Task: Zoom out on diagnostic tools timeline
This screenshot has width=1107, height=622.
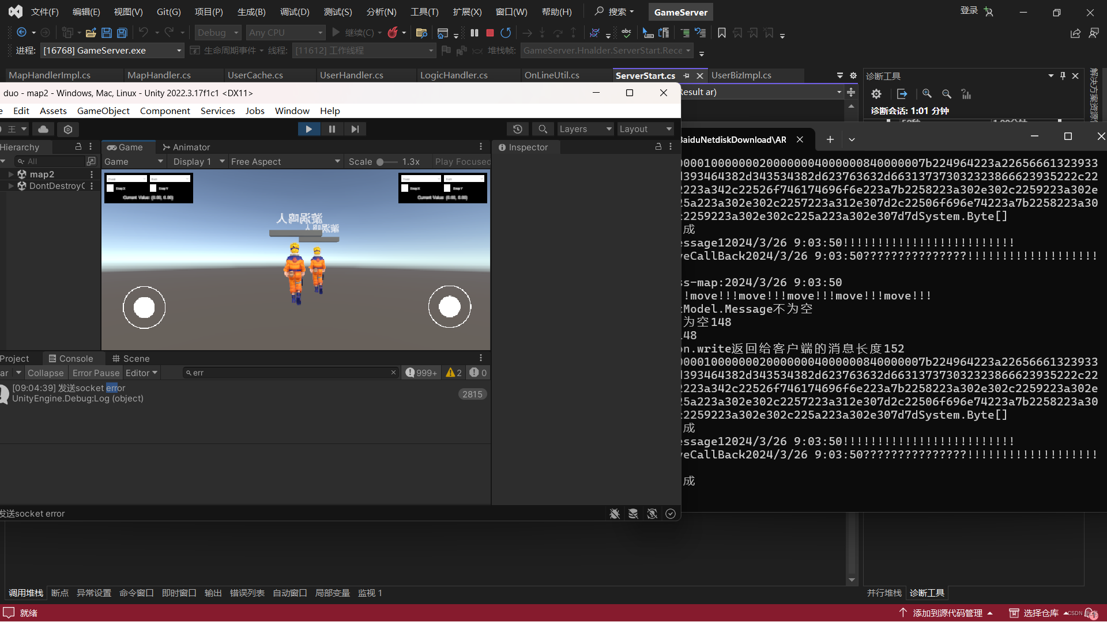Action: click(x=947, y=94)
